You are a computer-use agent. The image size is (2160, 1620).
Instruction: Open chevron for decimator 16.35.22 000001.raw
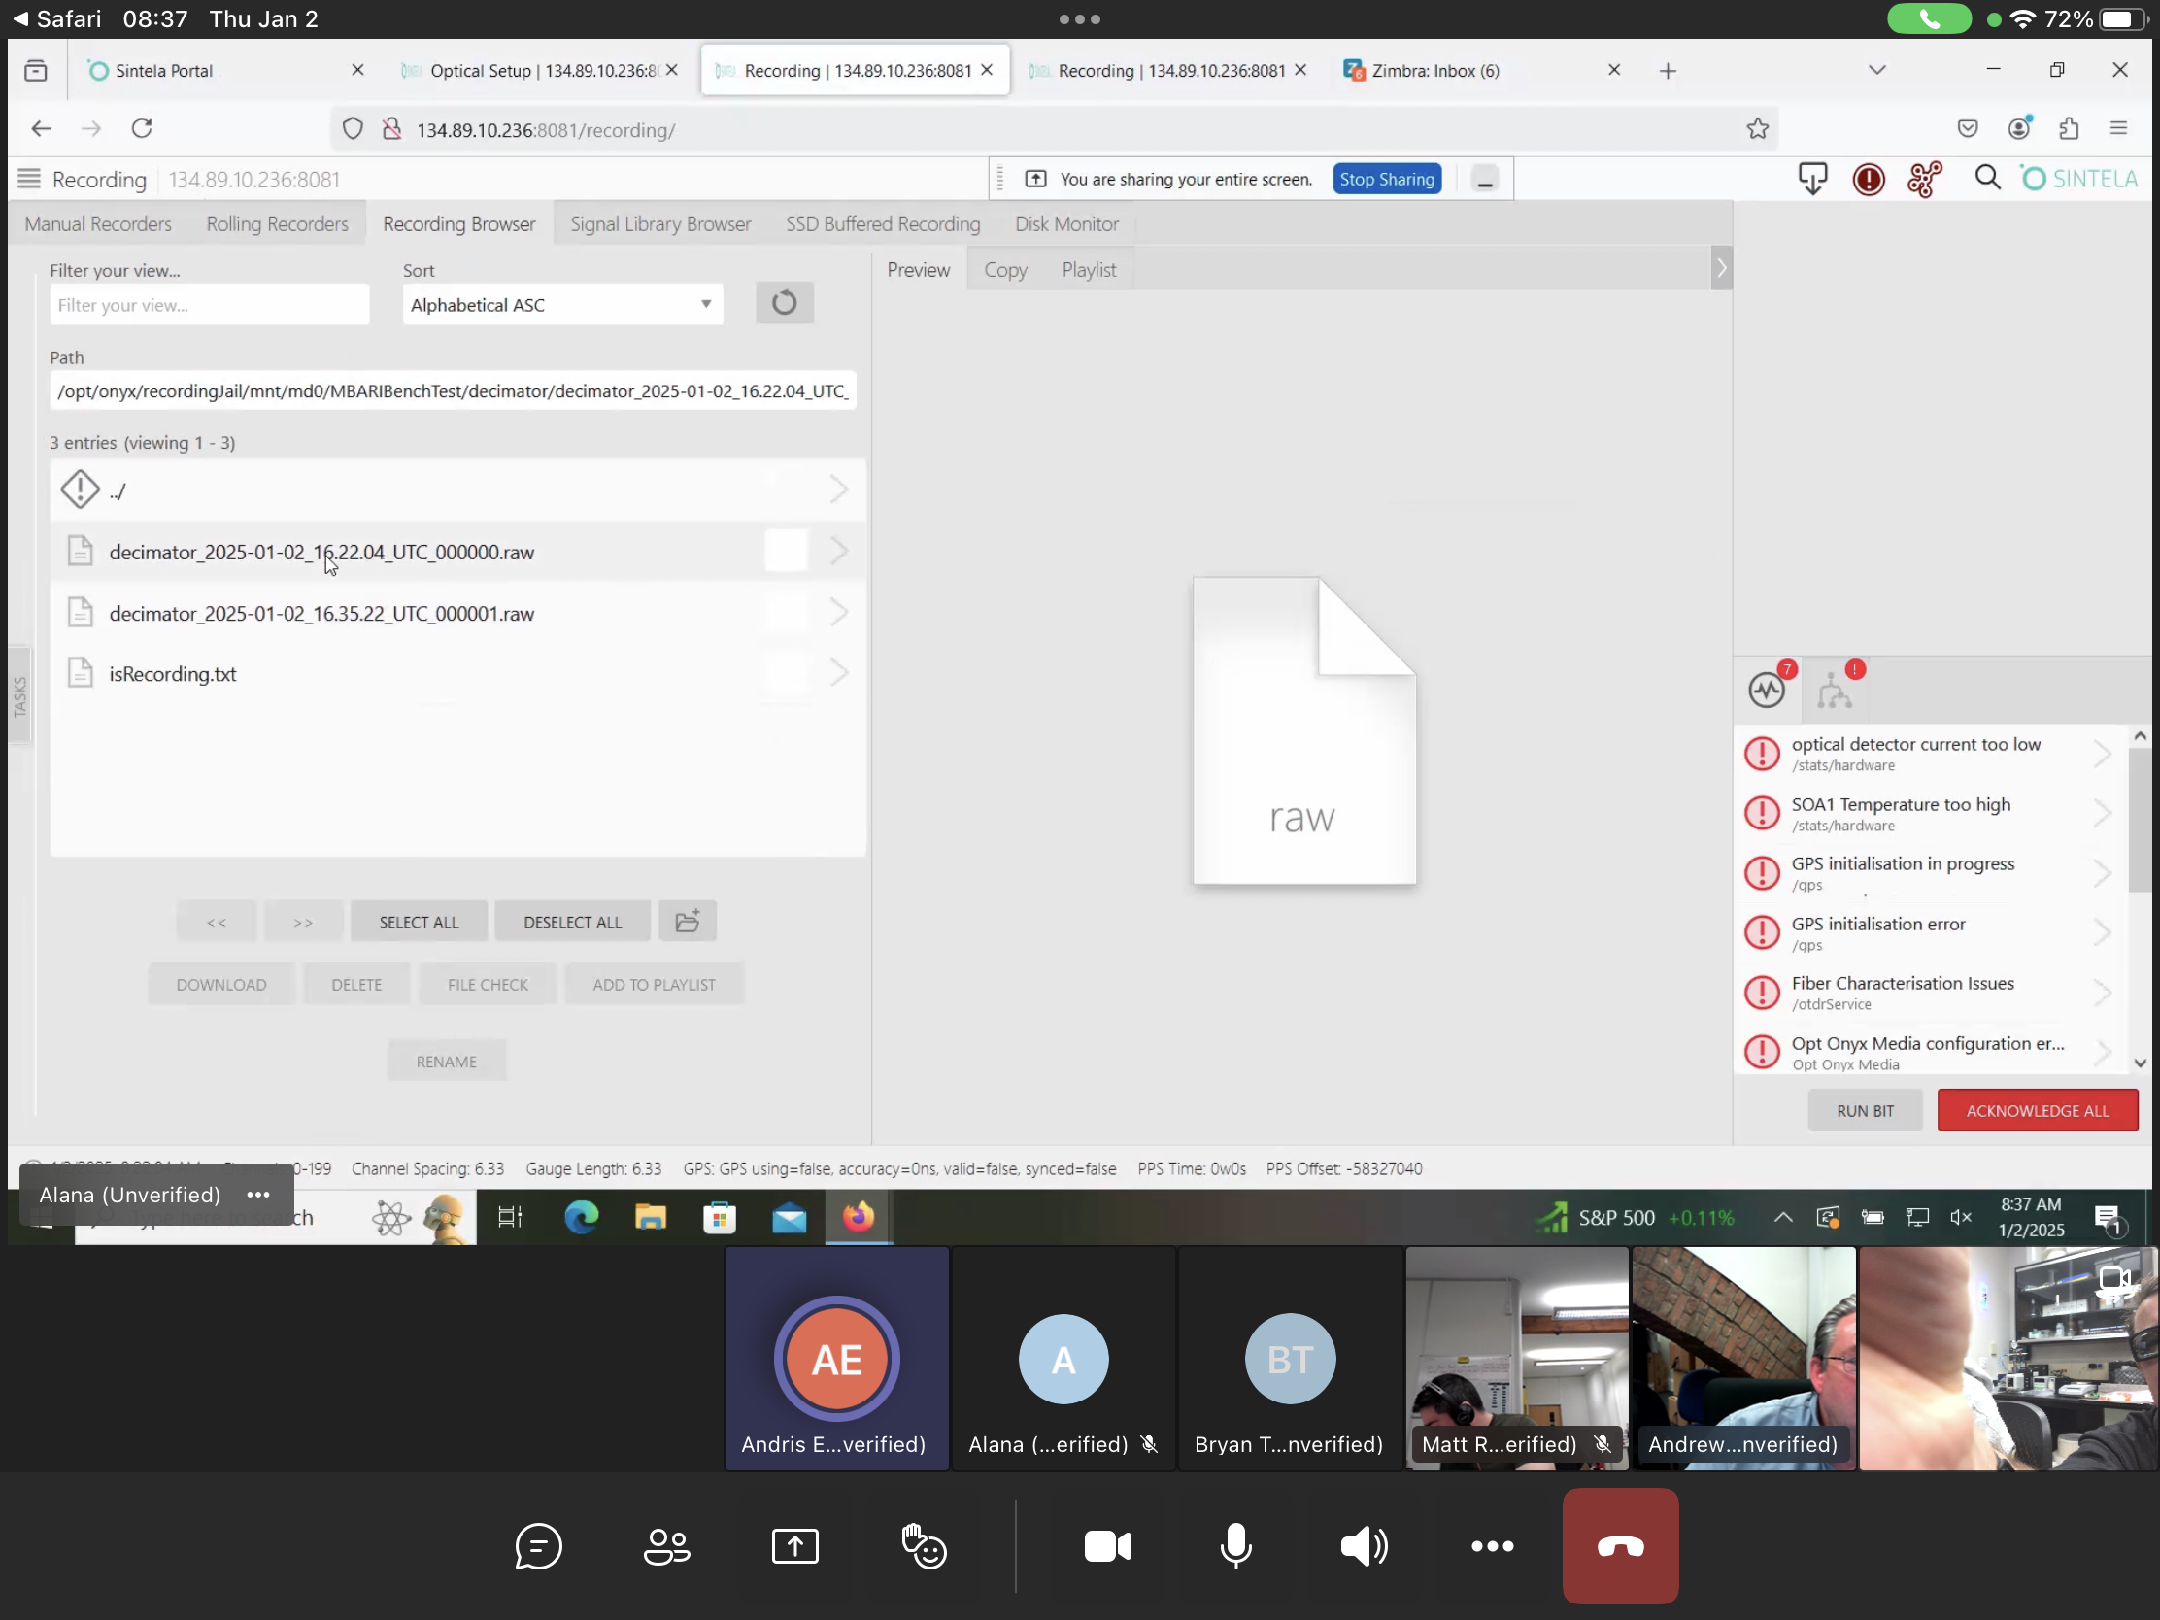pyautogui.click(x=838, y=612)
